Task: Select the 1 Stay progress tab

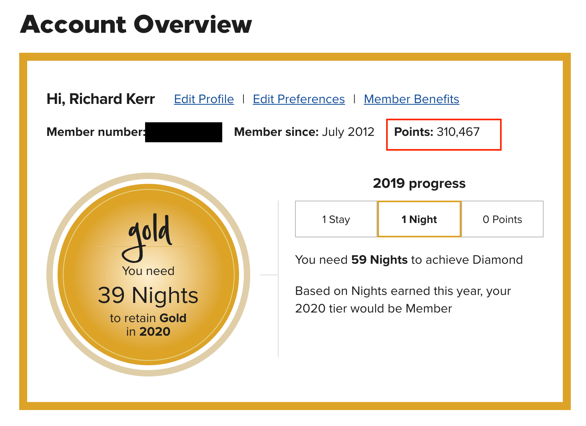Action: pos(336,219)
